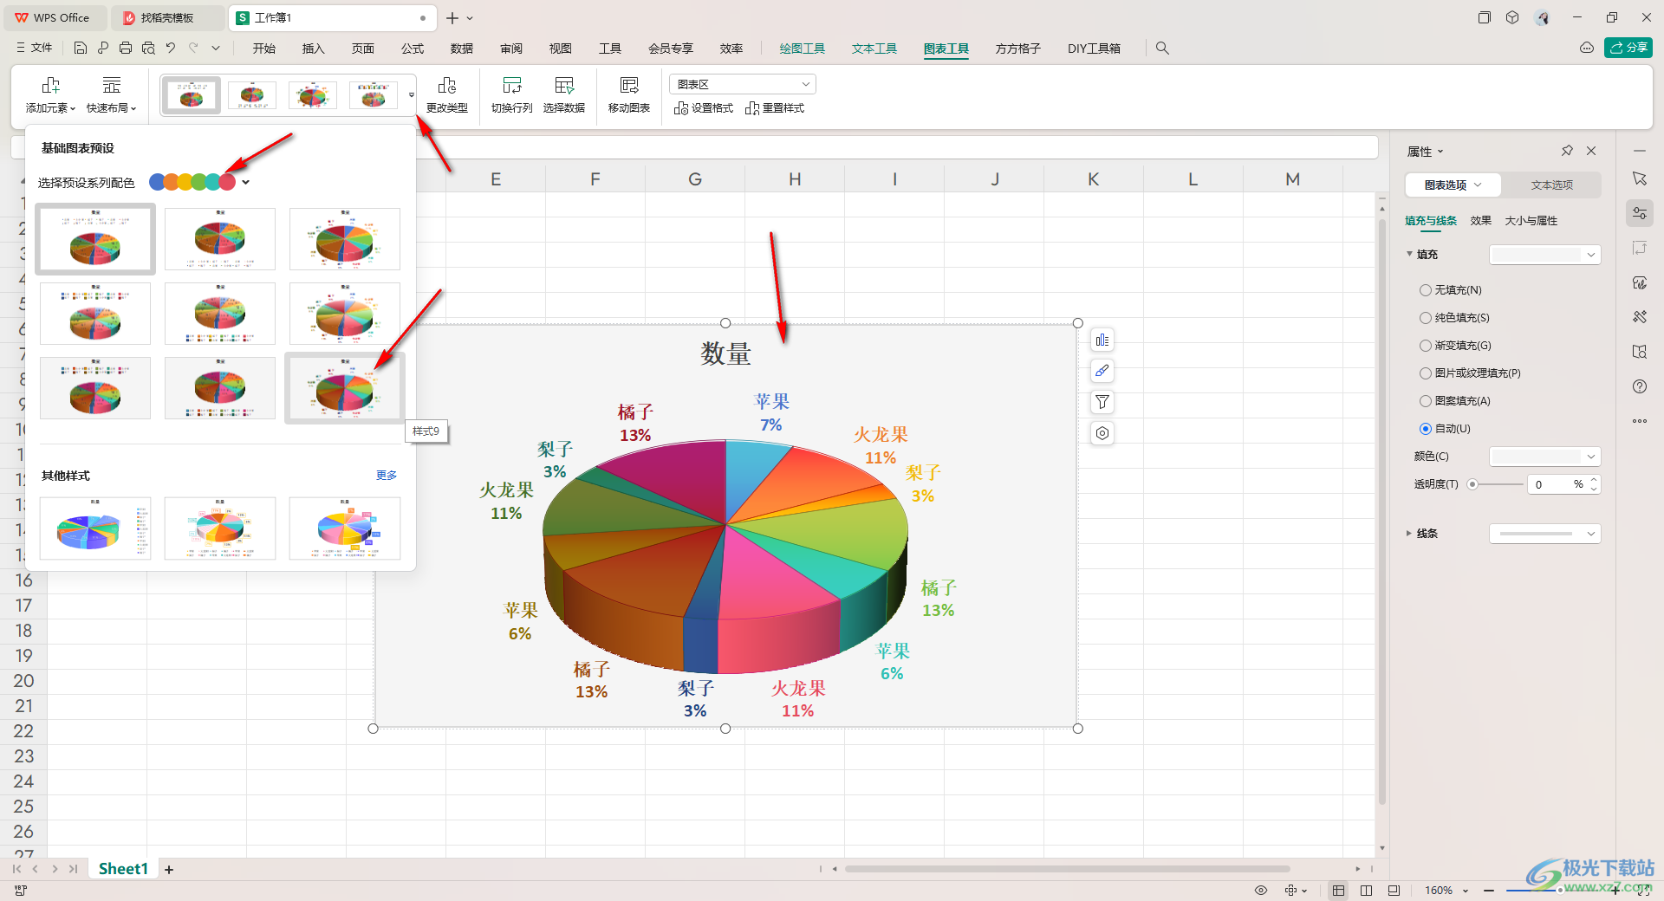Expand the chart style gallery arrow

(412, 94)
